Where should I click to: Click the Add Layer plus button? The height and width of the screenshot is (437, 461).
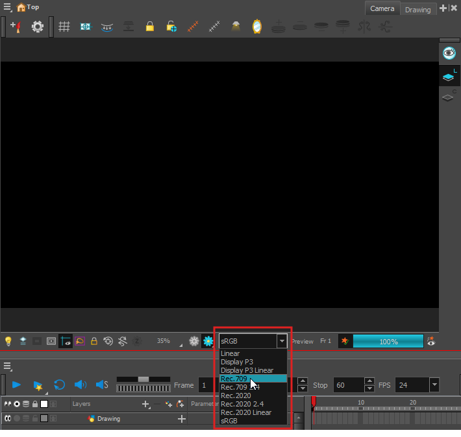point(146,404)
